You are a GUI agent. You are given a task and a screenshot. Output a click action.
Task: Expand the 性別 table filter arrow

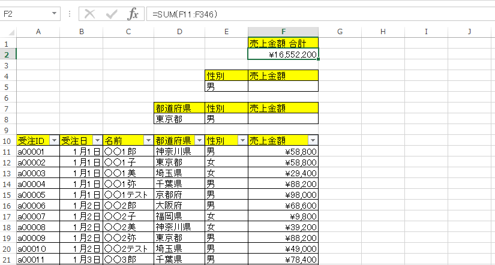point(242,140)
